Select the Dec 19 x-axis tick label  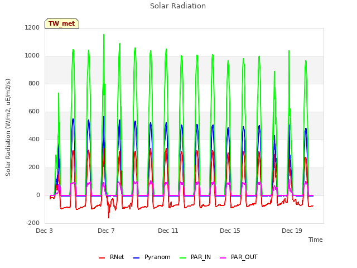(292, 231)
